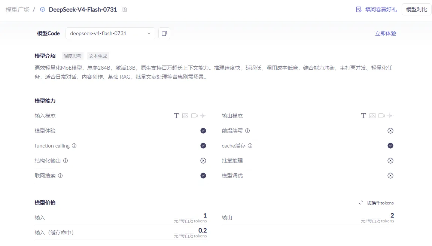The height and width of the screenshot is (246, 432).
Task: Show info tooltip for 结构化输出
Action: point(66,161)
